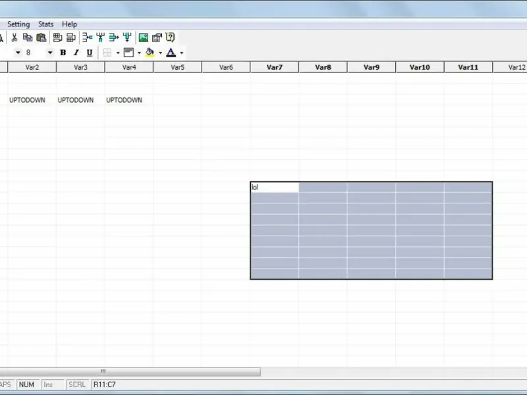
Task: Click the window frame format icon
Action: [x=128, y=53]
